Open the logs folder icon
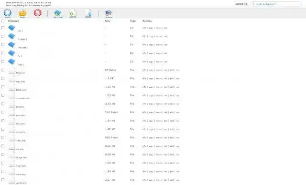 tap(11, 62)
